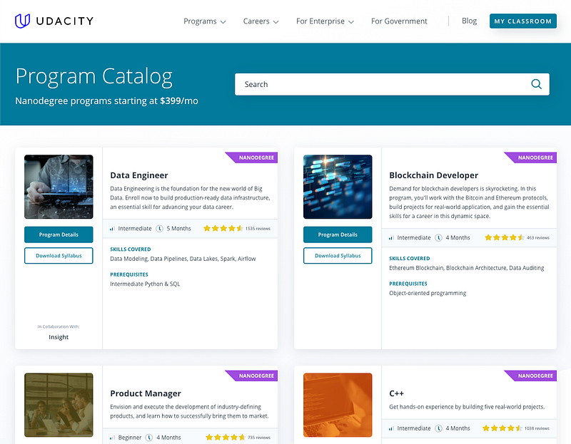571x444 pixels.
Task: Click the Data Engineer Nanodegree ribbon
Action: coord(252,158)
